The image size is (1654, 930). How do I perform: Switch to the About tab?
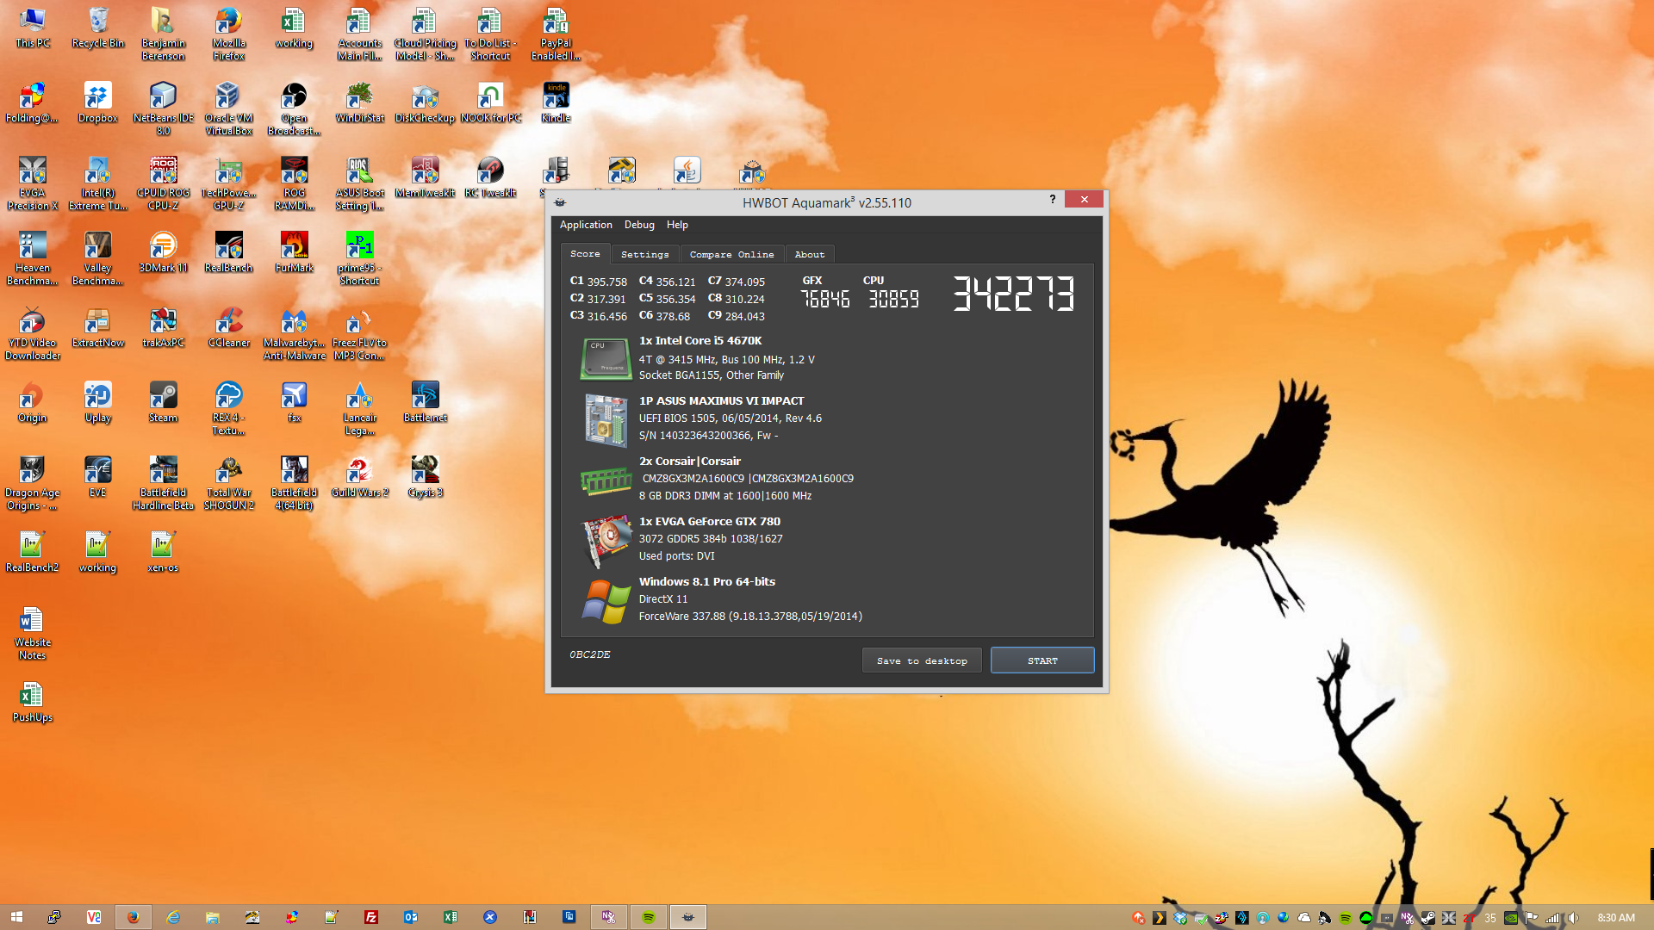(809, 254)
